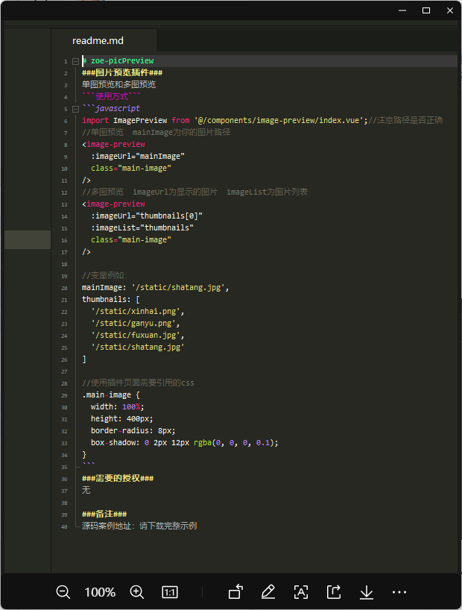Click the '源码案例地址' line
Viewport: 462px width, 610px height.
(139, 526)
